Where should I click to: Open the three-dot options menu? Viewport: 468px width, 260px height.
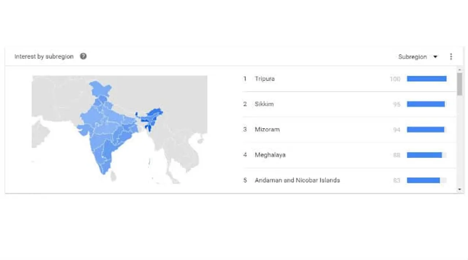[451, 56]
